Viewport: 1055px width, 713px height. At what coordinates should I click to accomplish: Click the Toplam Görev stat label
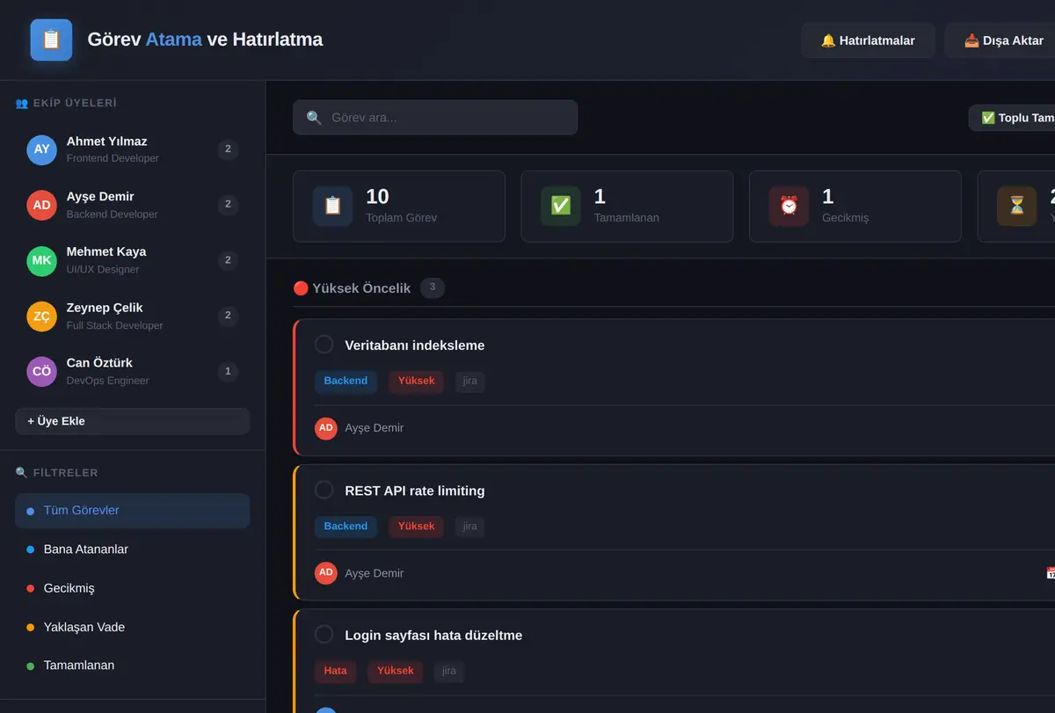[402, 217]
